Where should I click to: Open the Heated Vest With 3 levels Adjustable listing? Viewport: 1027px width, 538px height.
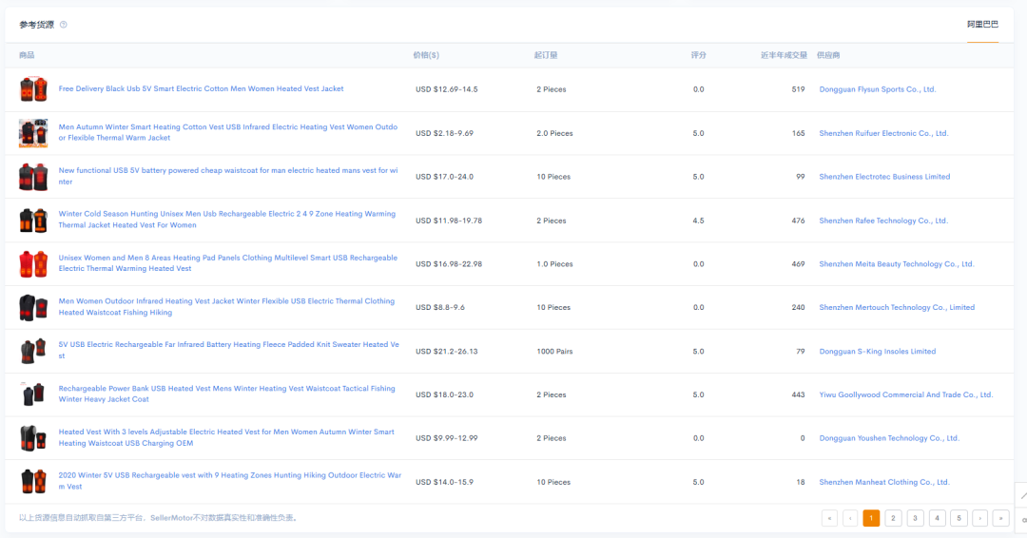[226, 437]
